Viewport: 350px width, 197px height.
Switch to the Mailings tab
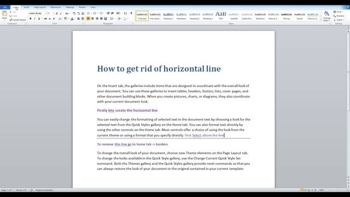click(70, 7)
